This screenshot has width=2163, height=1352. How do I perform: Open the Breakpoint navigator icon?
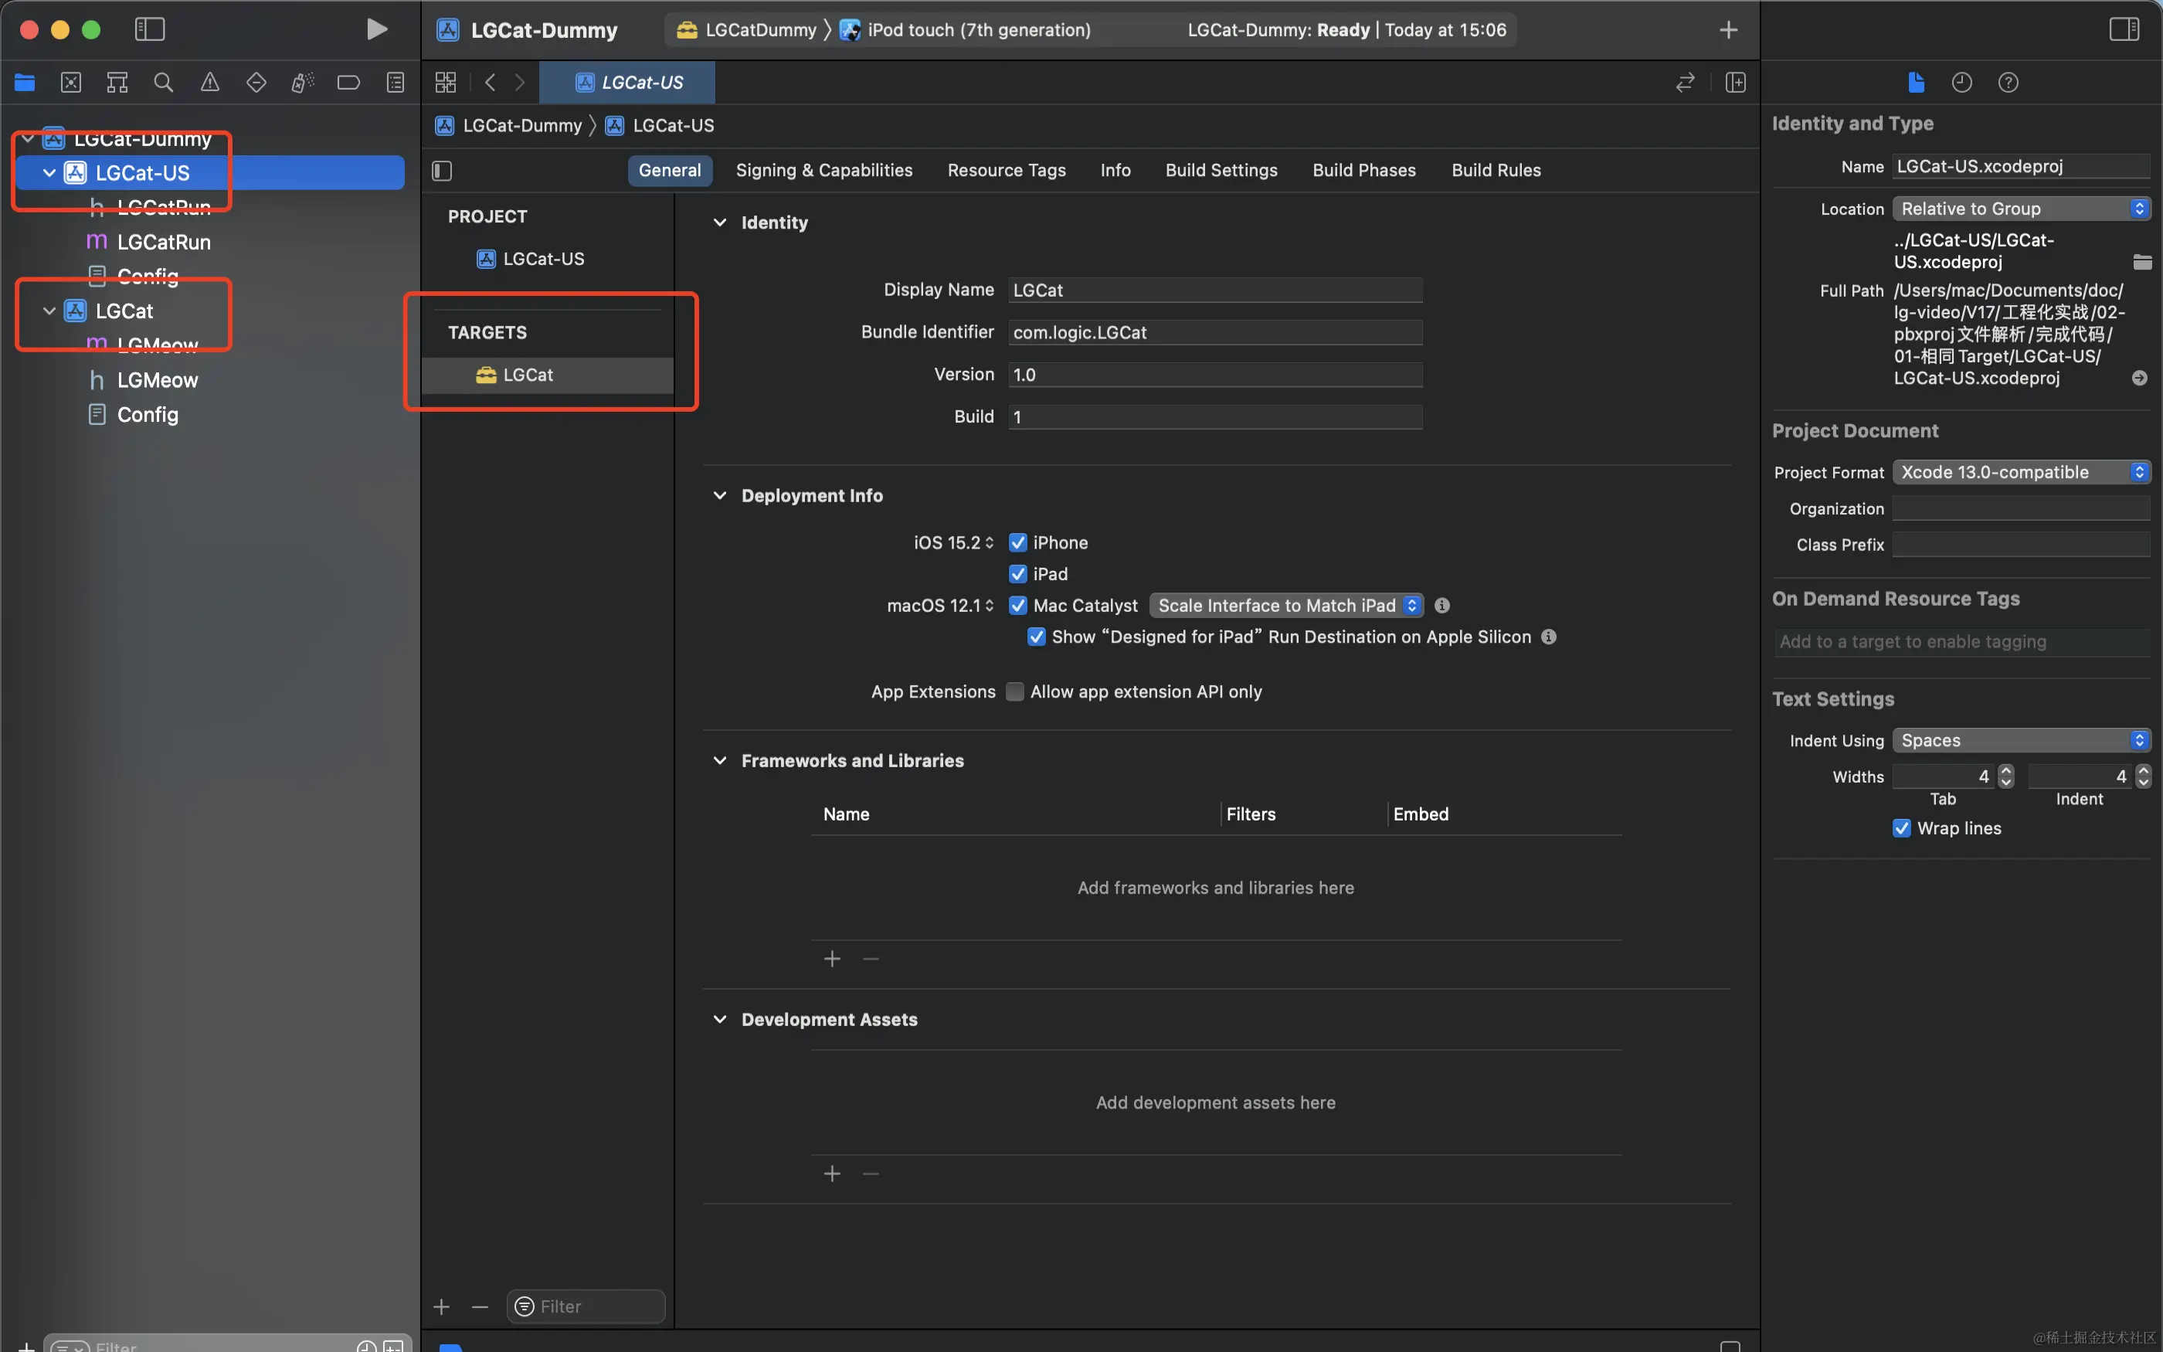(x=348, y=83)
